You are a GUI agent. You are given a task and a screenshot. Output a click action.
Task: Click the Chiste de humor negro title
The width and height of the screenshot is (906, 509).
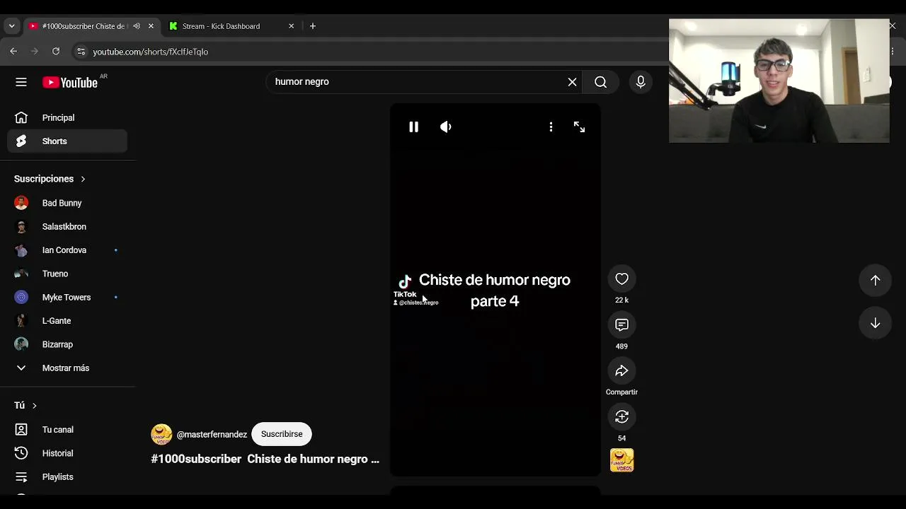(x=313, y=460)
